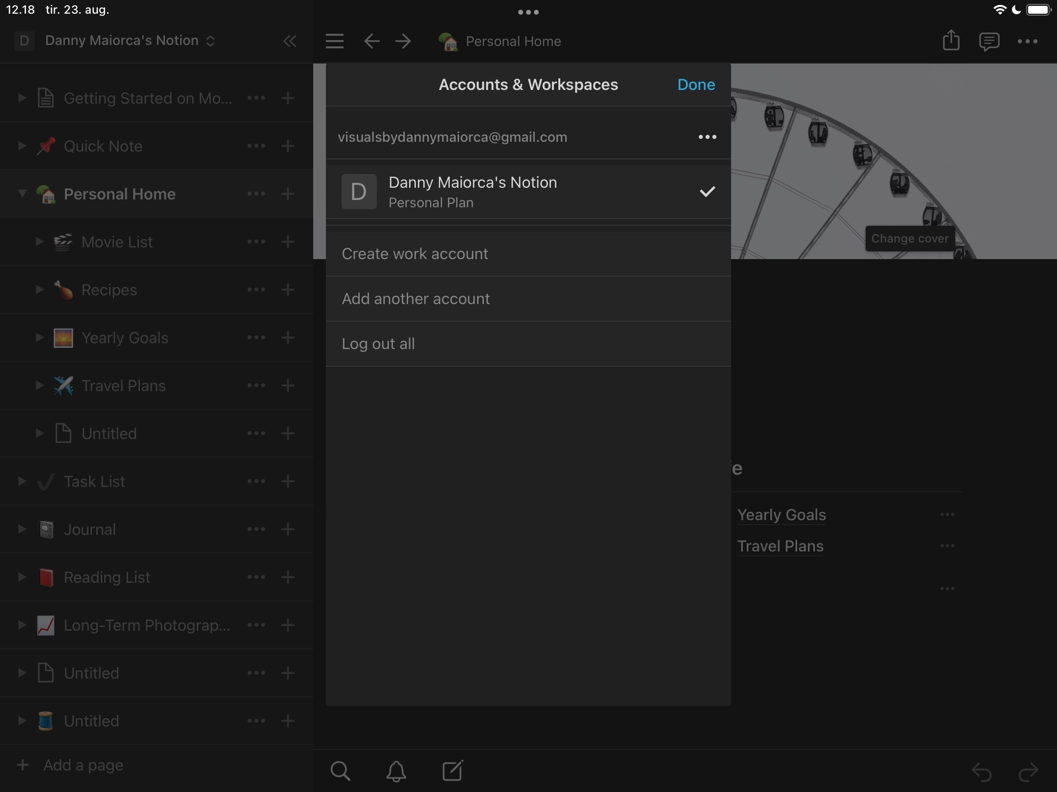This screenshot has width=1057, height=792.
Task: Open options dots beside Getting Started page
Action: [256, 98]
